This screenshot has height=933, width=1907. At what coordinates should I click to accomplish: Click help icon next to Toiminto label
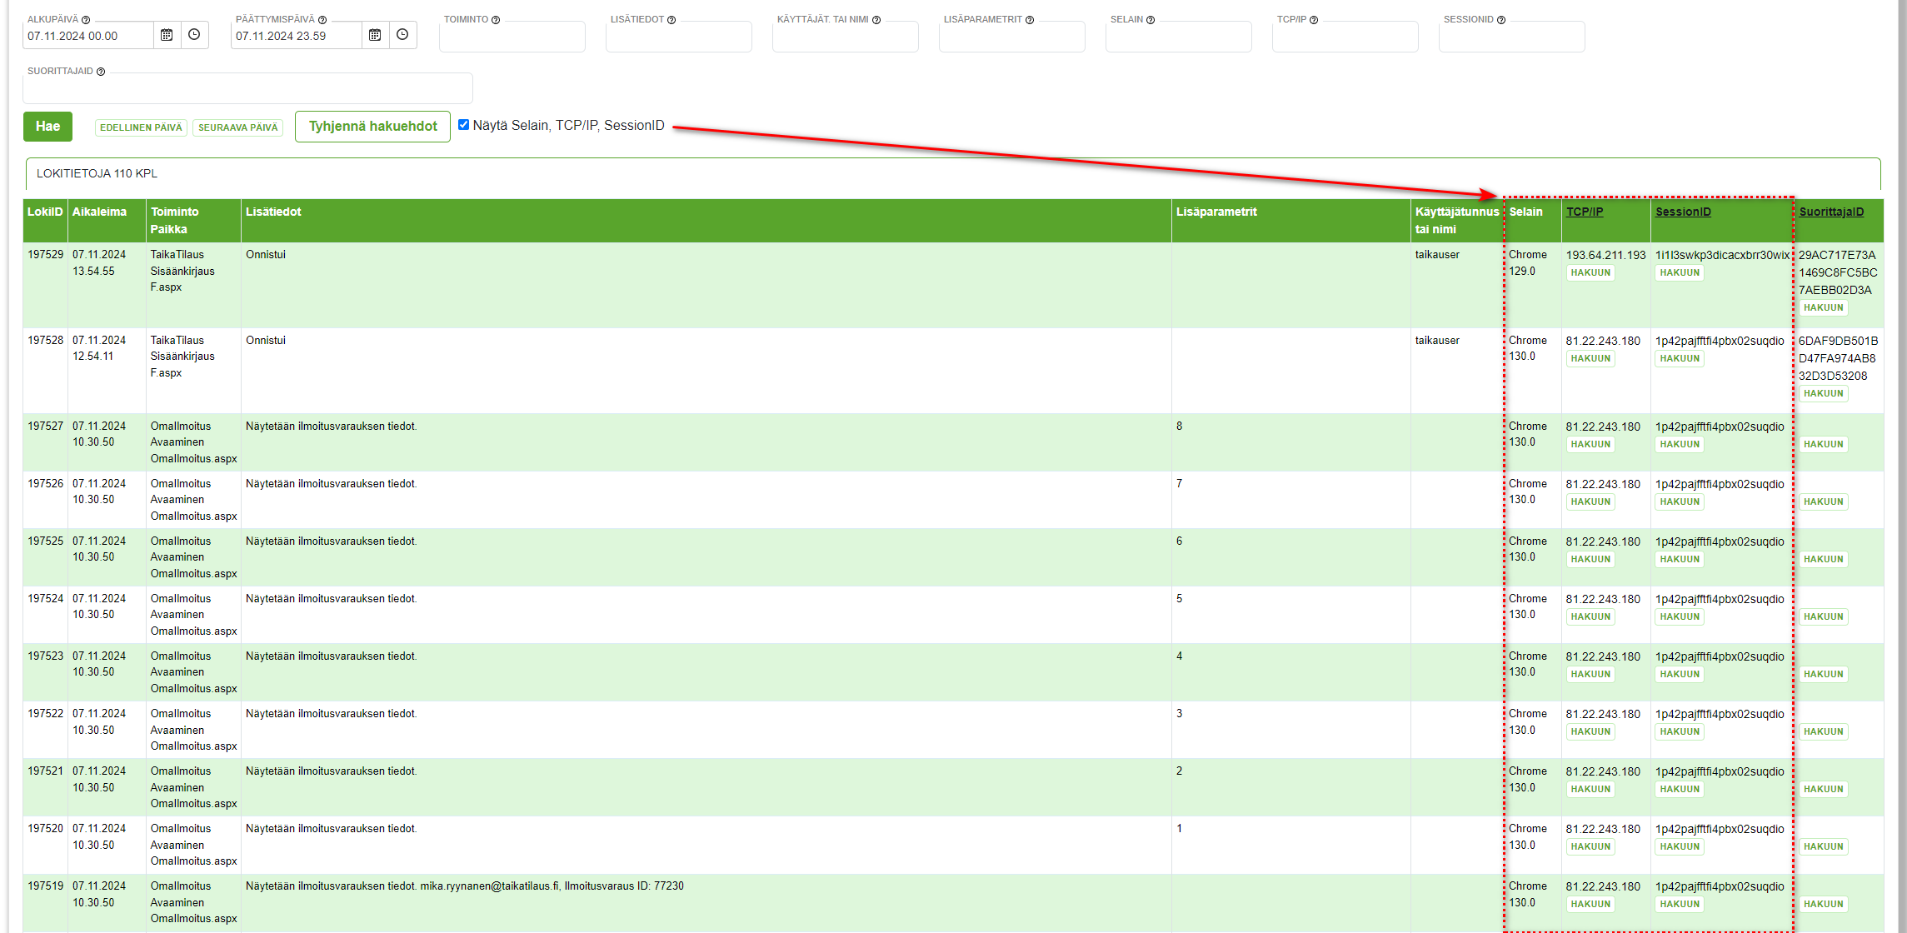pyautogui.click(x=496, y=20)
